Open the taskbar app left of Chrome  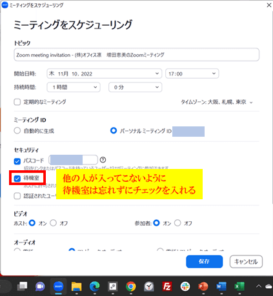tap(113, 286)
